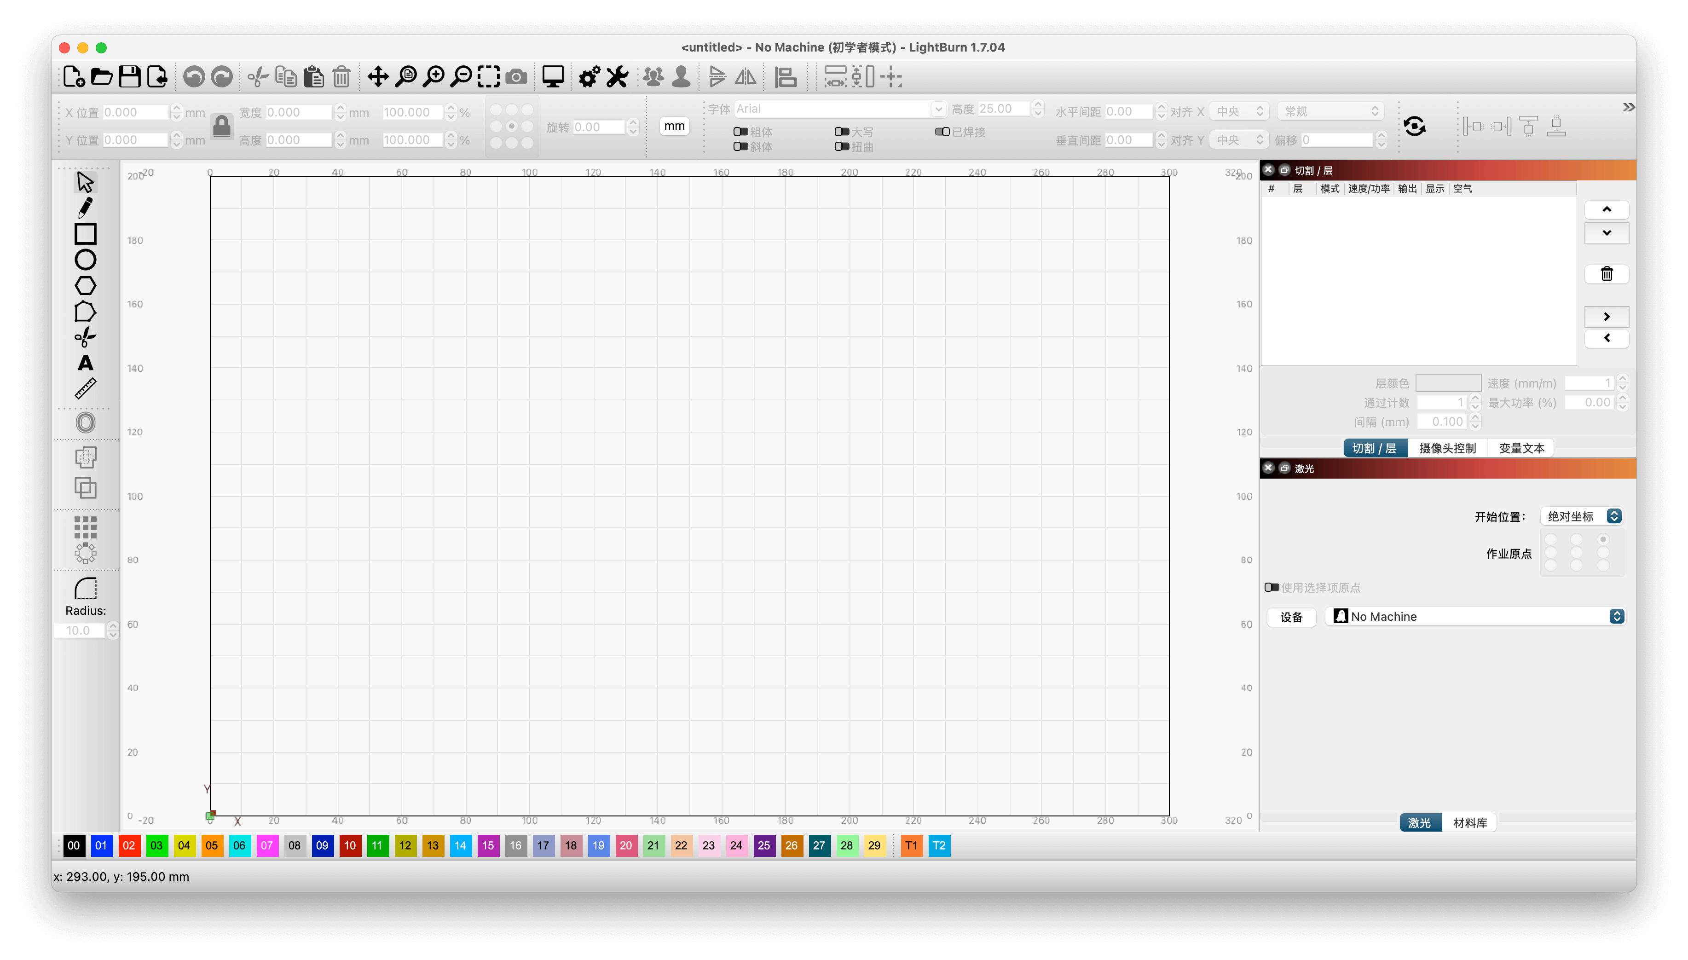The image size is (1688, 960).
Task: Switch to the 材料库 tab
Action: coord(1470,823)
